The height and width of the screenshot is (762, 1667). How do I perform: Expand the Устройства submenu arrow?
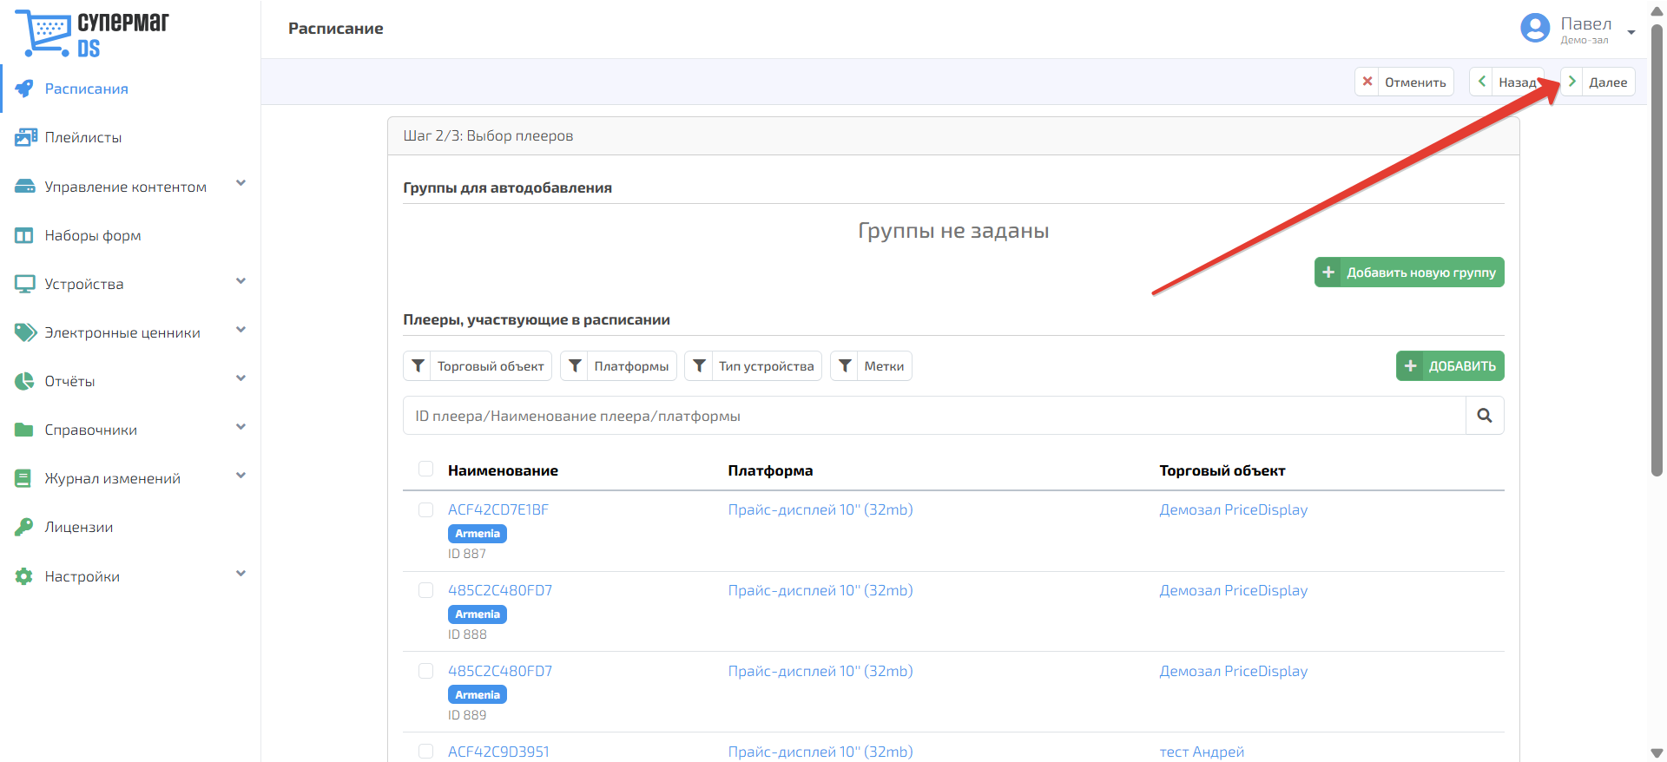[x=240, y=281]
